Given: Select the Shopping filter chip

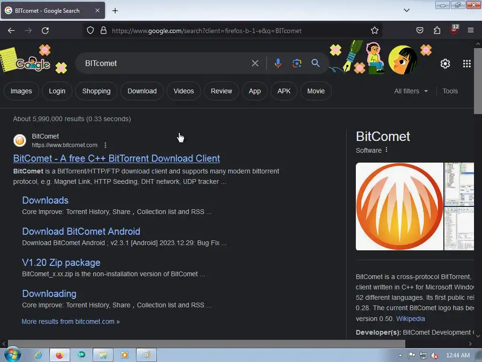Looking at the screenshot, I should (x=96, y=91).
